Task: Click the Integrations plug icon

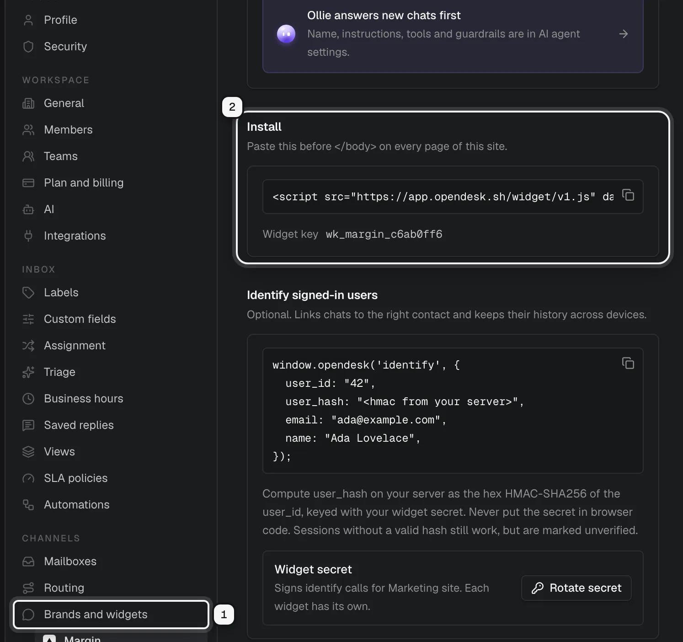Action: click(28, 236)
